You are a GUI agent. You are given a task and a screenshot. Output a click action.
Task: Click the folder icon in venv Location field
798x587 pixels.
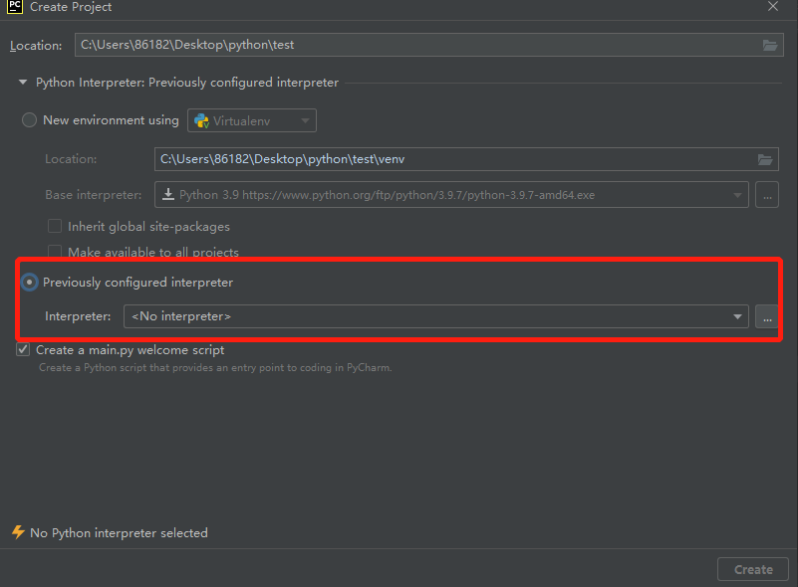tap(765, 159)
